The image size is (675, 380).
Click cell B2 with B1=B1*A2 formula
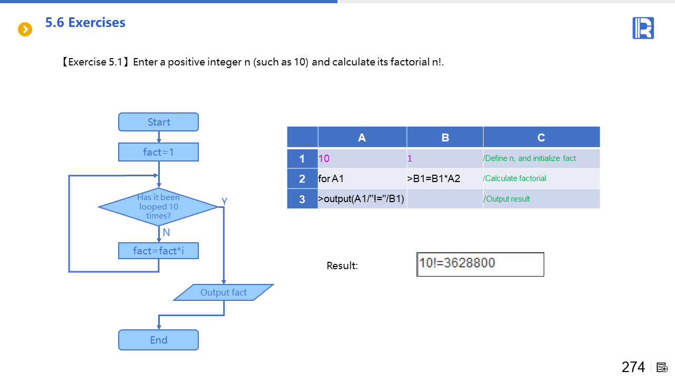point(445,178)
